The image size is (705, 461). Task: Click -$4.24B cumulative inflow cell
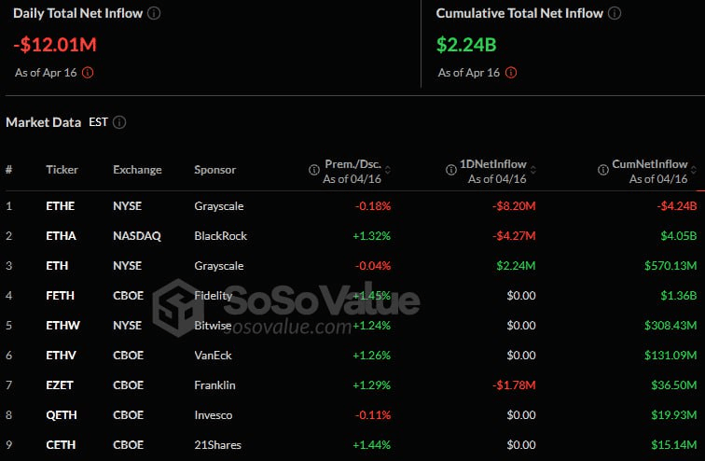point(677,206)
